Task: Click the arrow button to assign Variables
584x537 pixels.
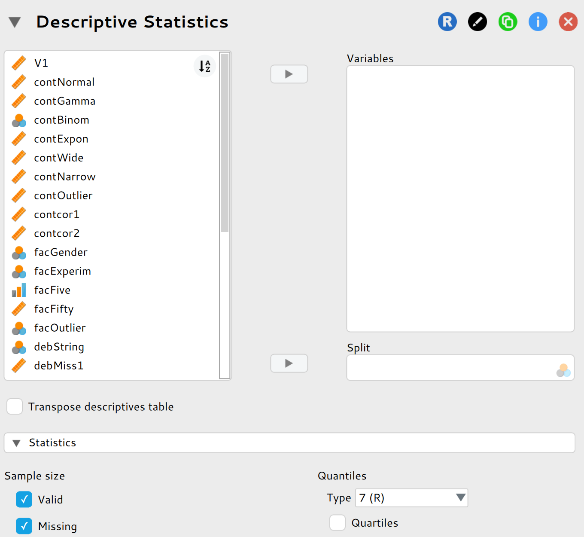Action: [x=289, y=74]
